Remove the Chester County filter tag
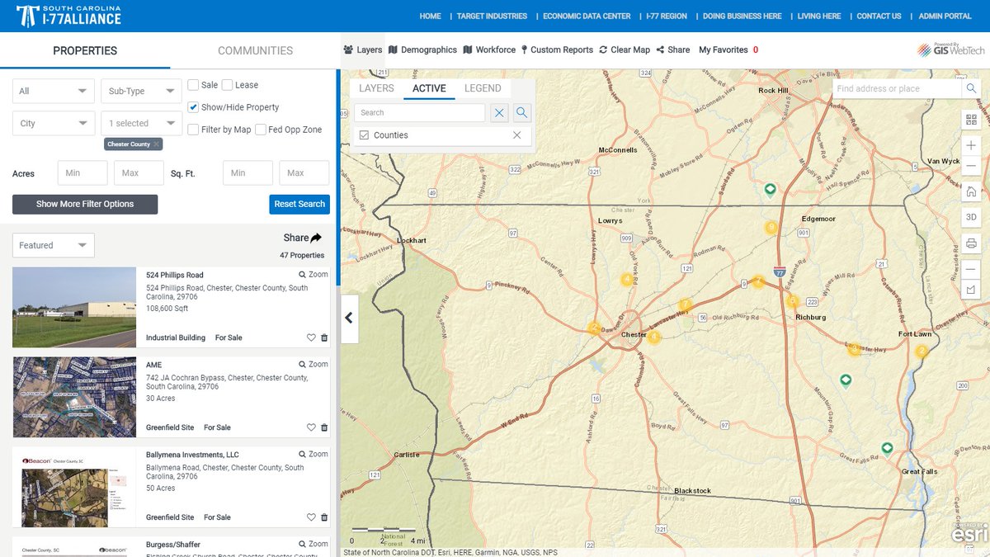Image resolution: width=990 pixels, height=557 pixels. 157,144
